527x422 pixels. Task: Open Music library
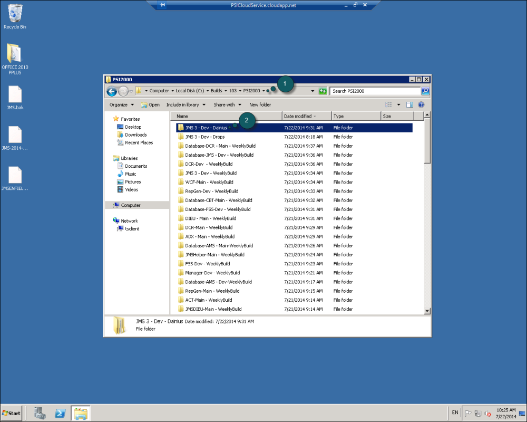130,174
